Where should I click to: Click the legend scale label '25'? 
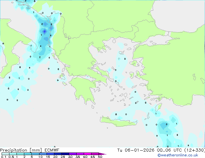point(63,157)
